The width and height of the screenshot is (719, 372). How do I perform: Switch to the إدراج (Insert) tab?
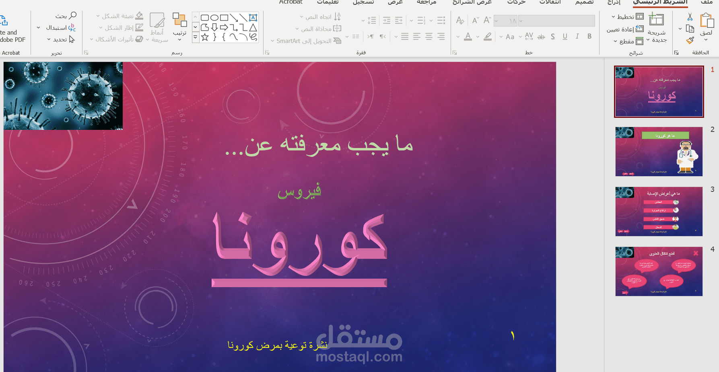(614, 2)
